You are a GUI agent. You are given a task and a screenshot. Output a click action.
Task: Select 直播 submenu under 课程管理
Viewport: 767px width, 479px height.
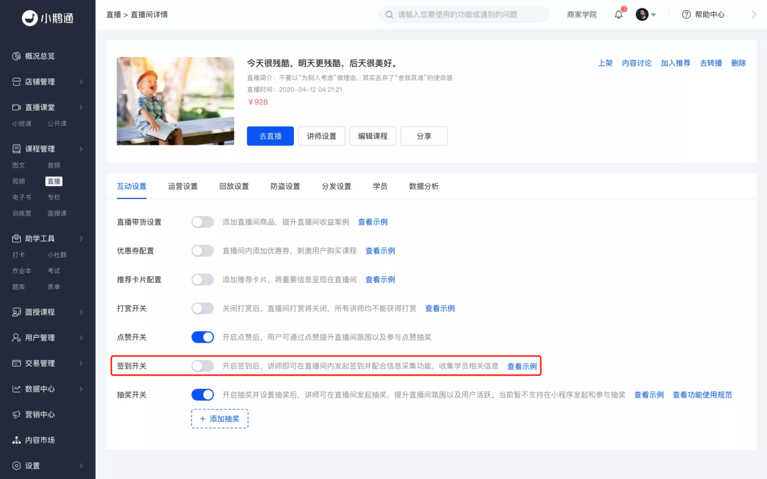(54, 182)
